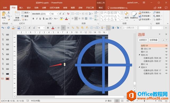Open Shape Effects dropdown
This screenshot has width=170, height=103.
point(144,19)
